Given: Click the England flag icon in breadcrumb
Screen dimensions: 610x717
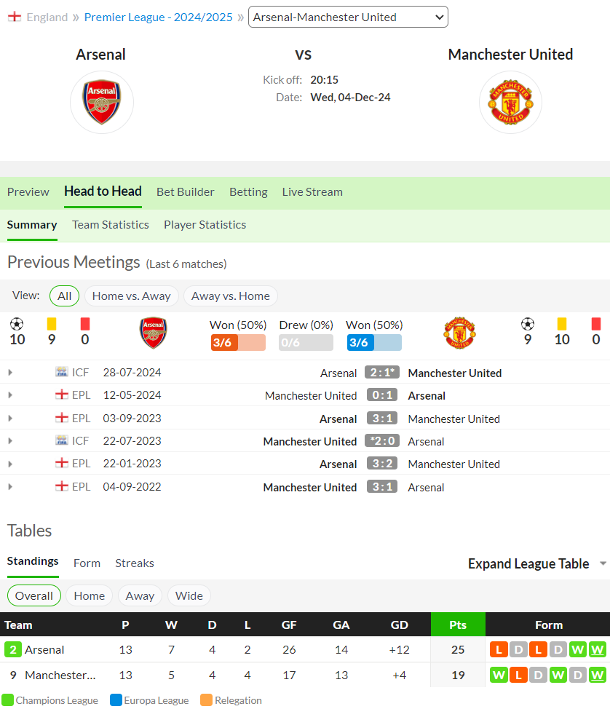Looking at the screenshot, I should pos(14,17).
